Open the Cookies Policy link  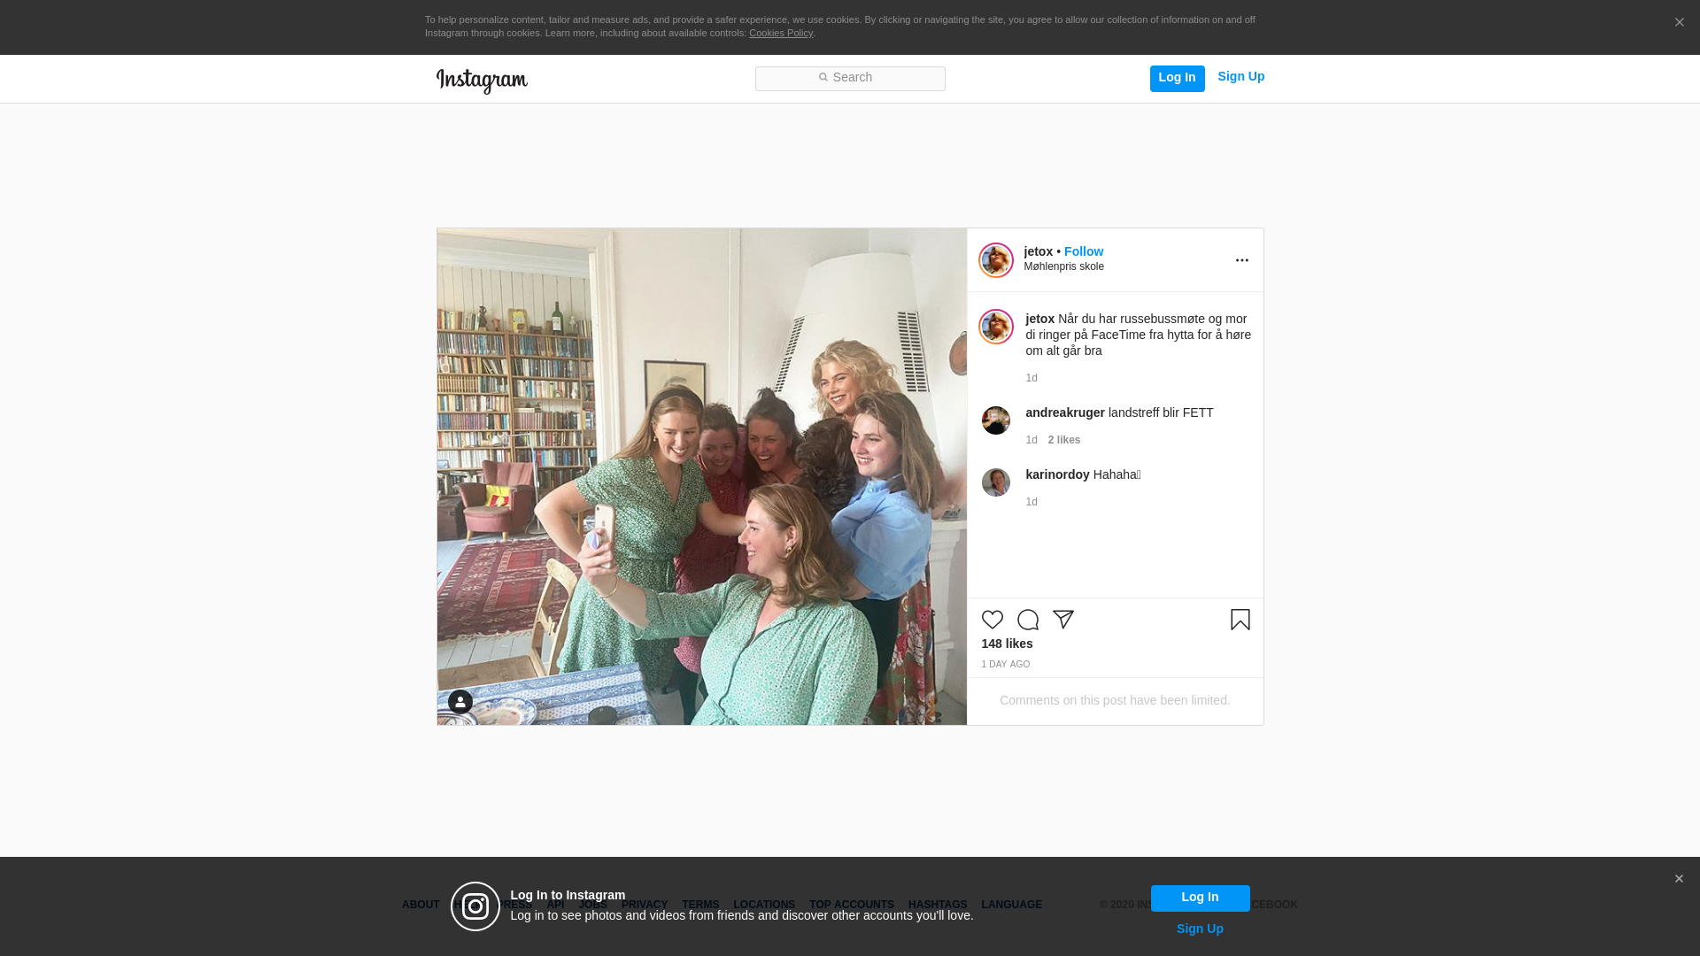click(x=781, y=33)
